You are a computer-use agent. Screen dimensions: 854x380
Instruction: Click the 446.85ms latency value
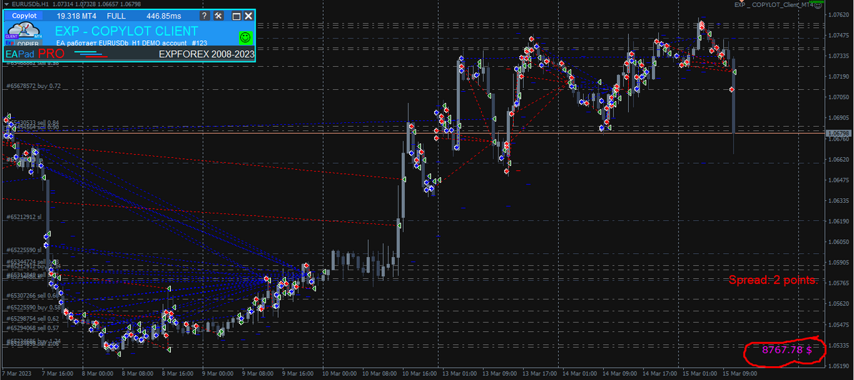(164, 16)
